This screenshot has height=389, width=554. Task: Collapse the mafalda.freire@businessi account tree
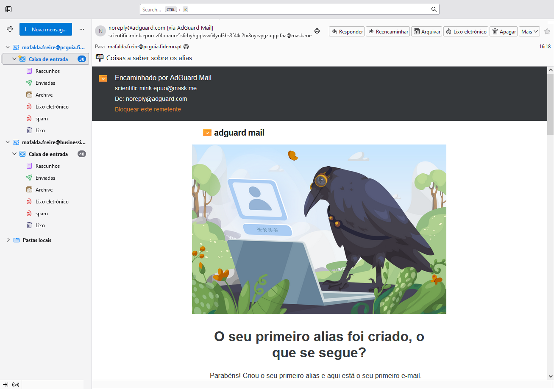click(8, 142)
